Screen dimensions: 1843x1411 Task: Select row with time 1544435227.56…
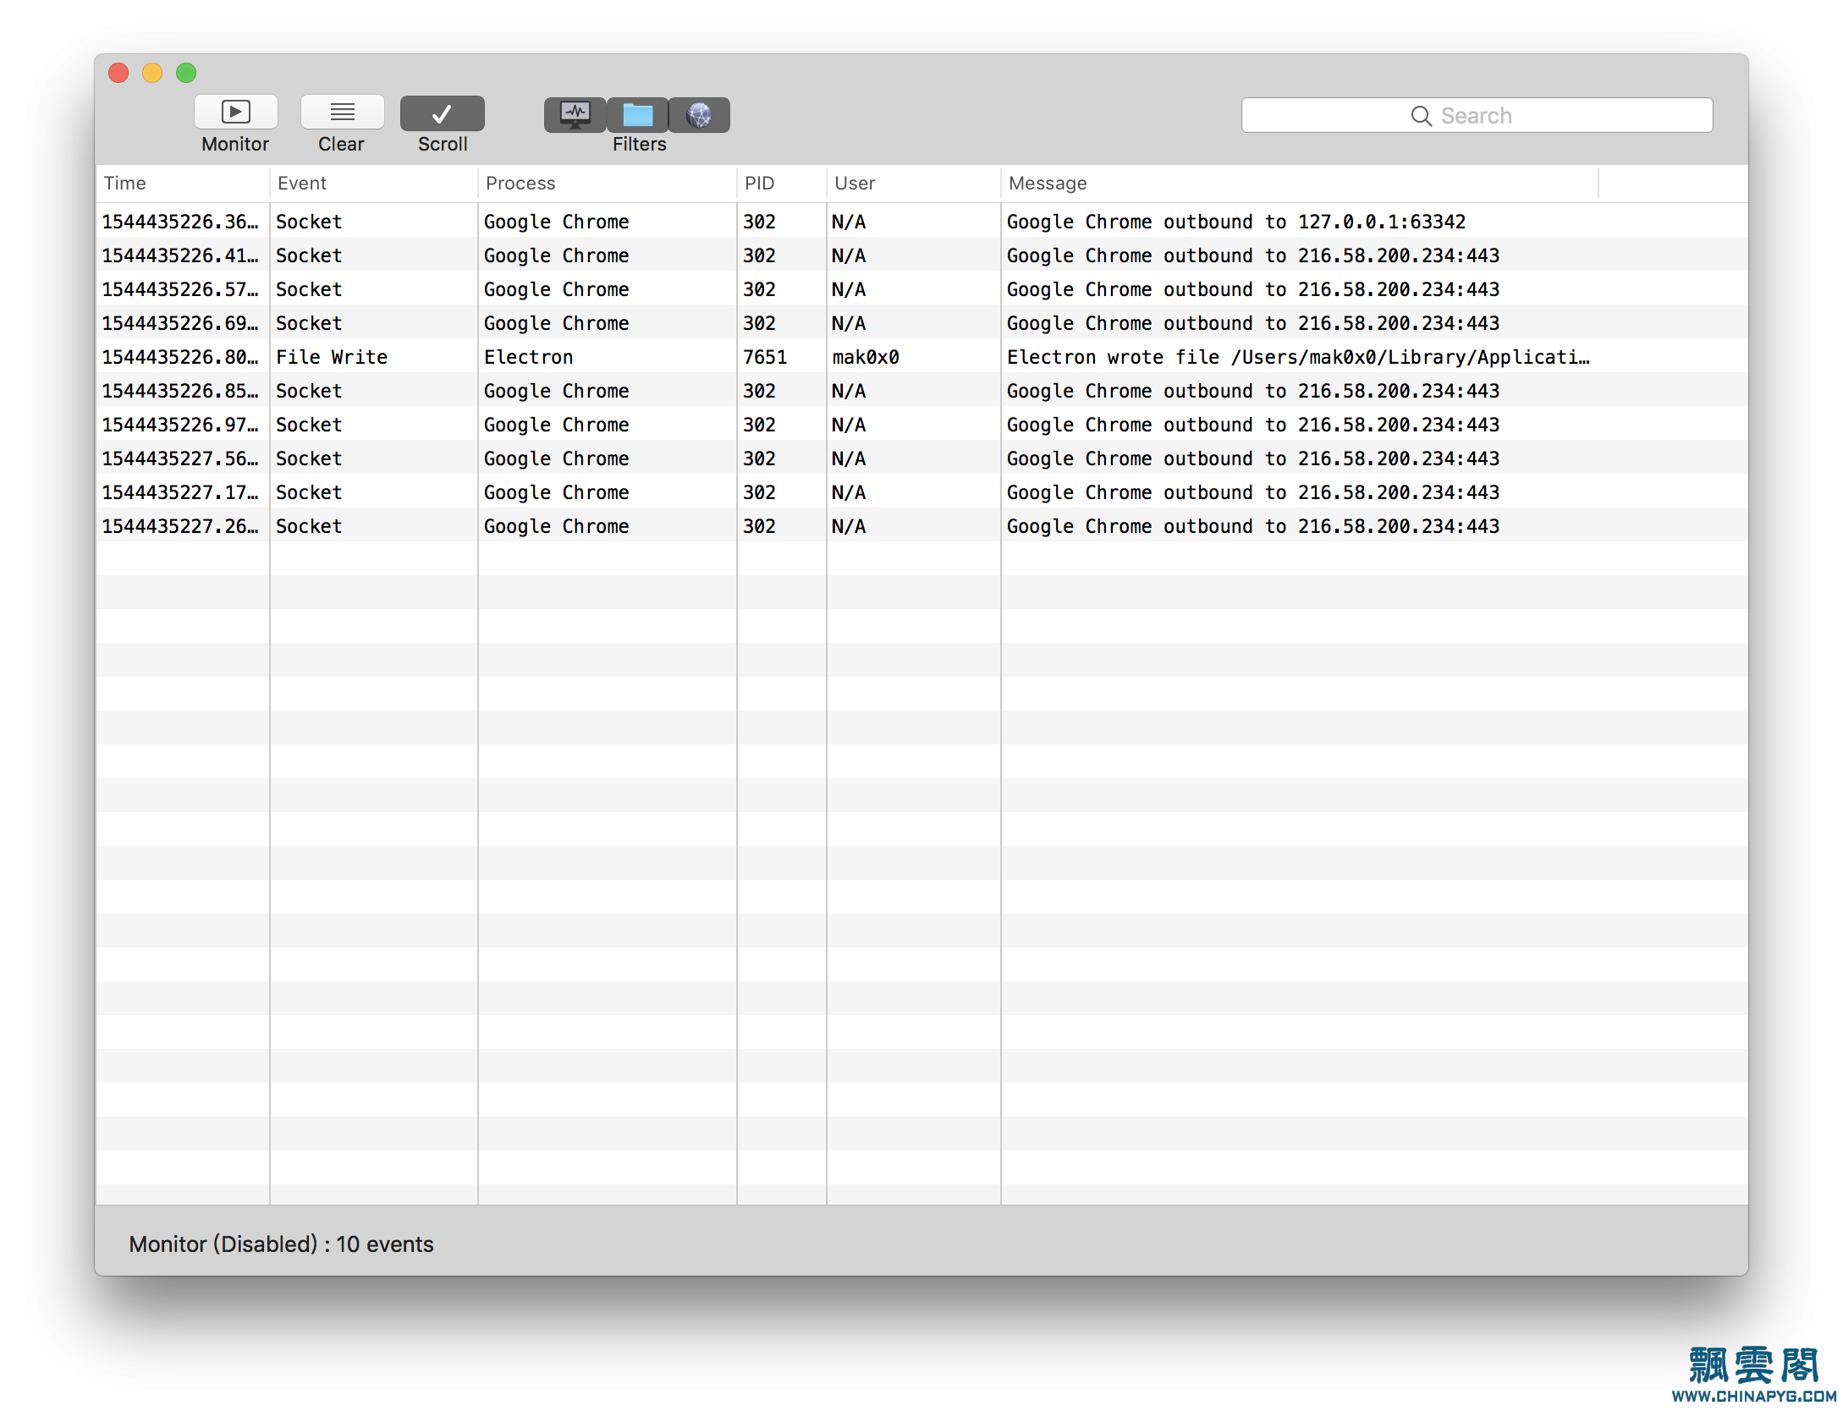tap(921, 458)
